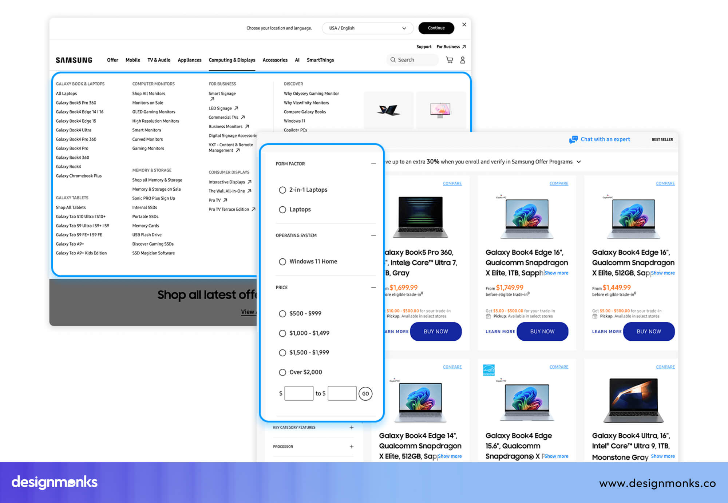This screenshot has width=728, height=503.
Task: Open the TV & Audio menu
Action: pos(159,60)
